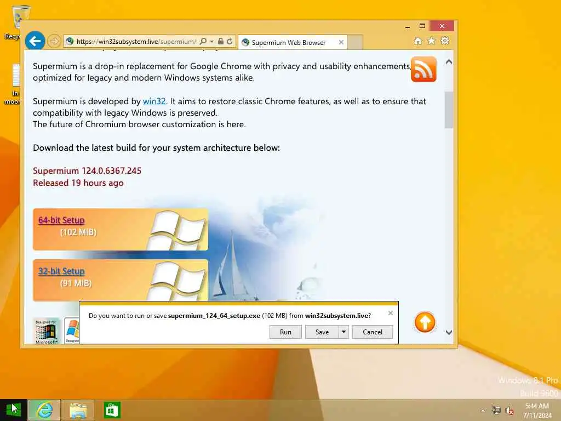View the security lock icon report
The width and height of the screenshot is (561, 421).
(x=220, y=42)
